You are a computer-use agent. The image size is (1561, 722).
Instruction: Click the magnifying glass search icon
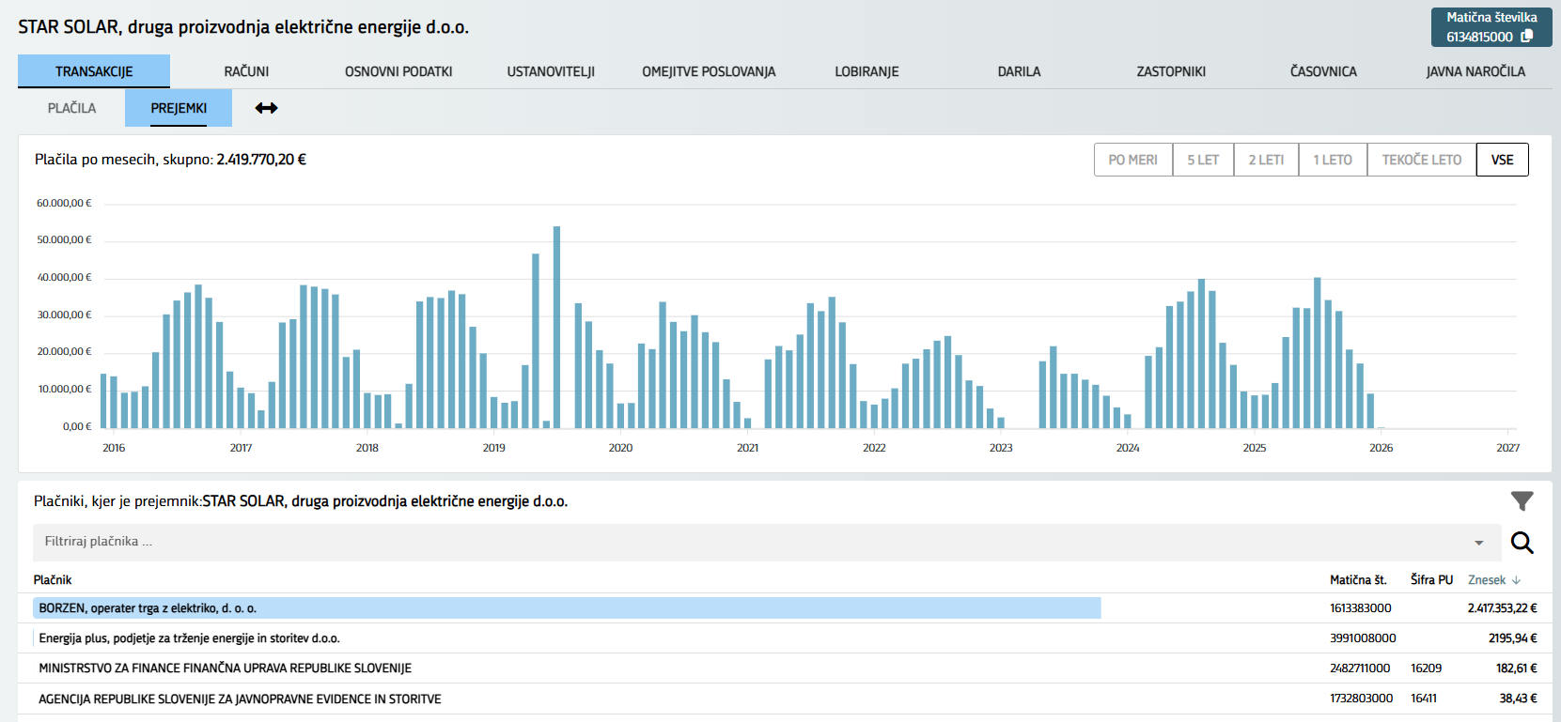(x=1522, y=543)
